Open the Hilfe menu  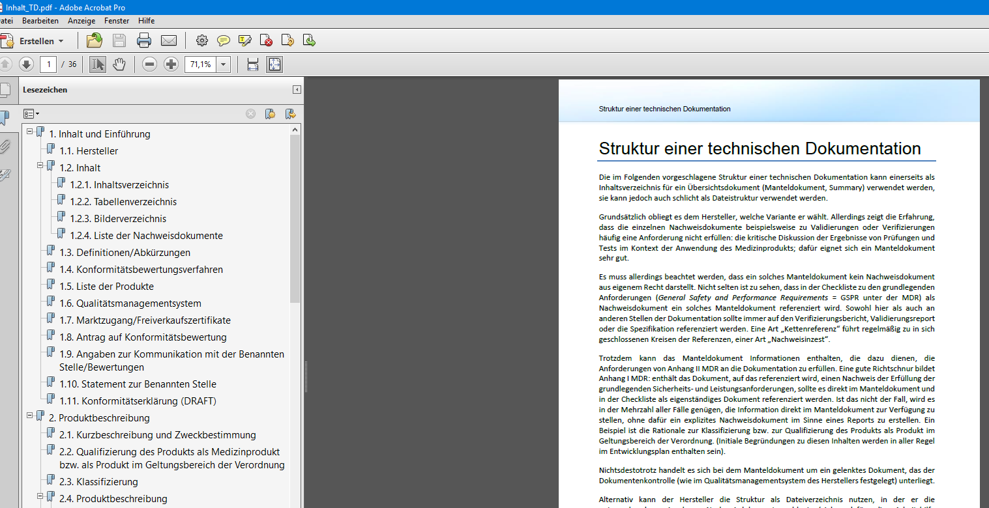[146, 21]
